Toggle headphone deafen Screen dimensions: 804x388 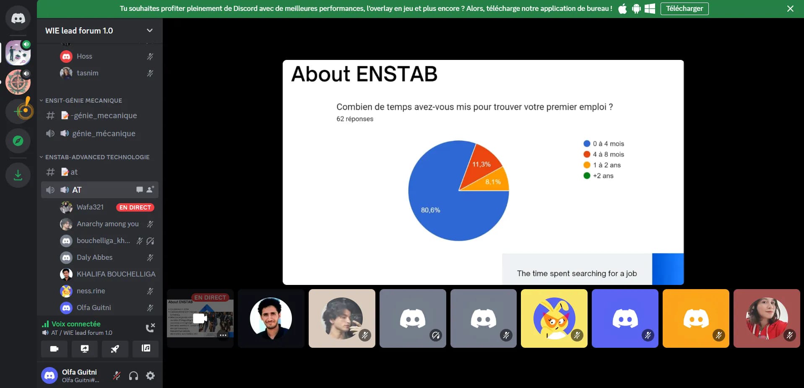[x=133, y=376]
